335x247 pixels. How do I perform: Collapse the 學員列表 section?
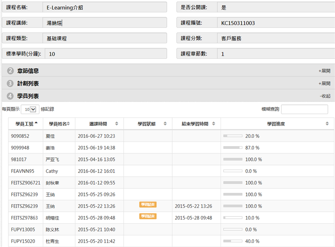tap(325, 96)
